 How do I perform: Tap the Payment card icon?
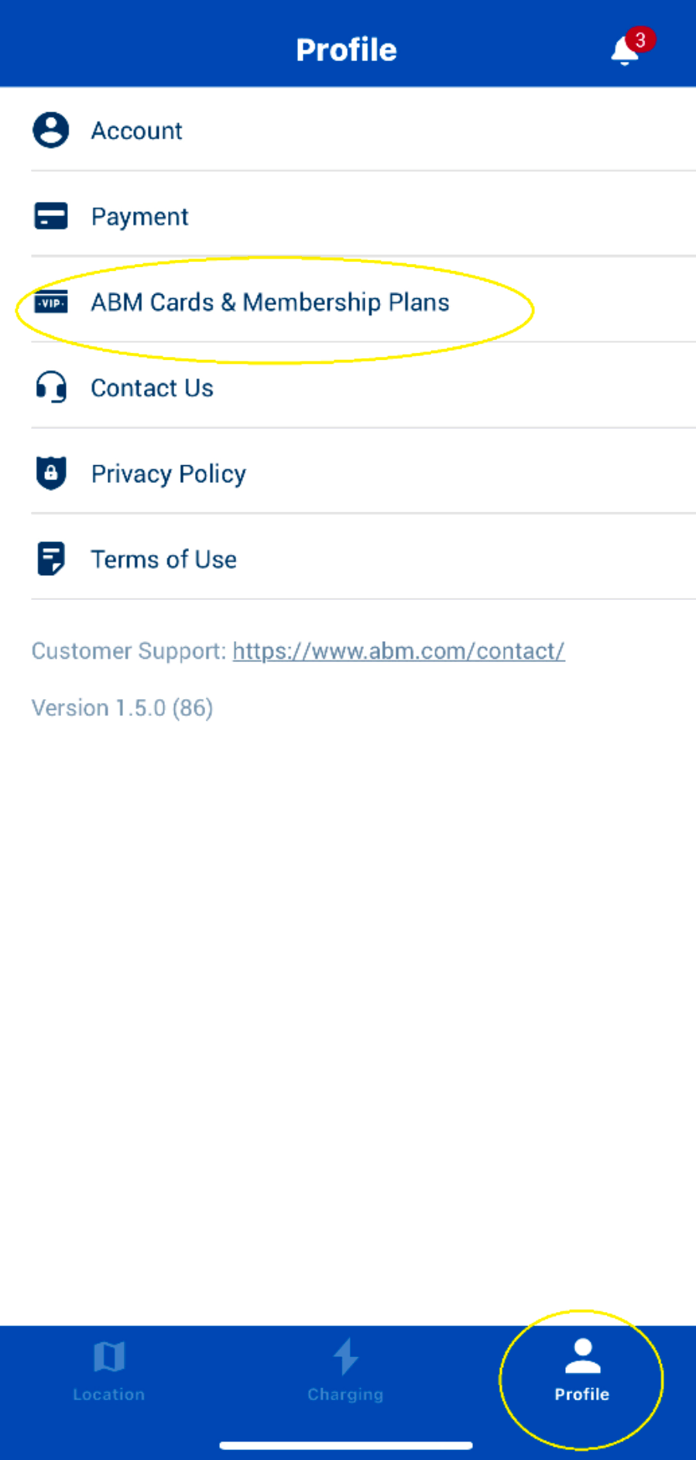pyautogui.click(x=51, y=216)
